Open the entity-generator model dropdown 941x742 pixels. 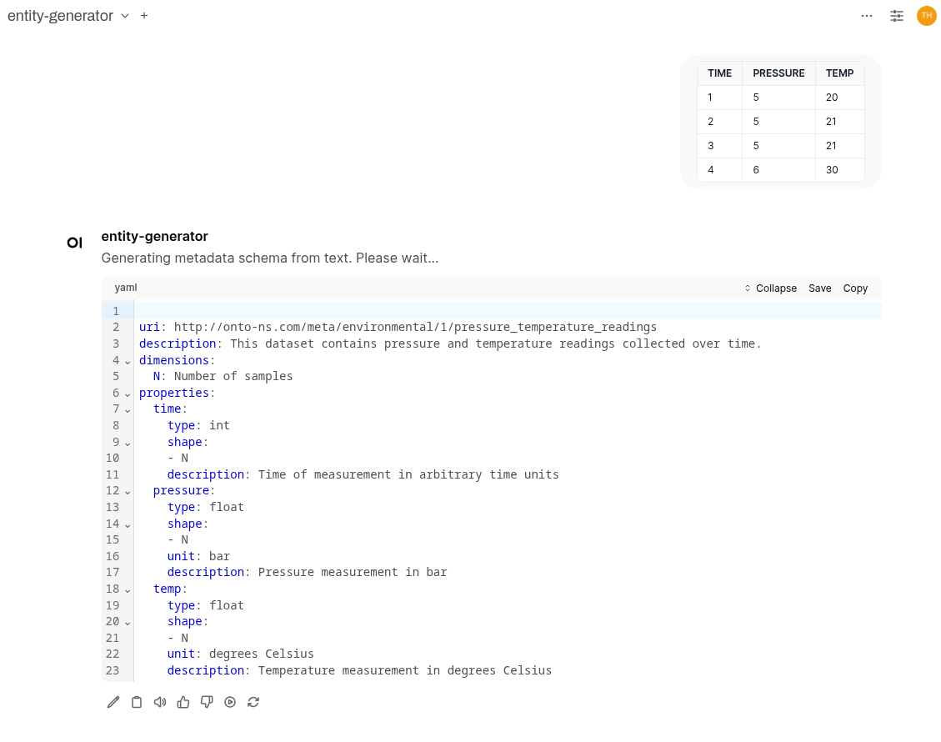(x=125, y=15)
